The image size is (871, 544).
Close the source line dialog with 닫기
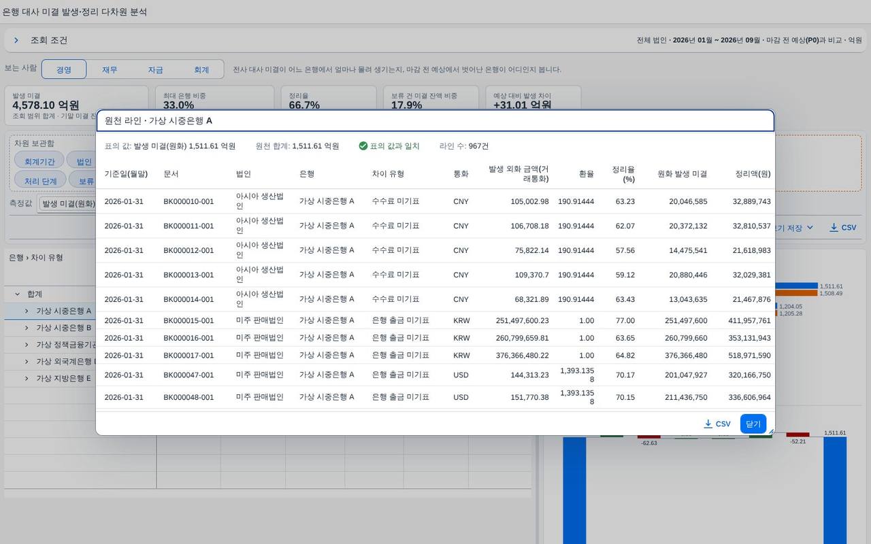click(753, 424)
